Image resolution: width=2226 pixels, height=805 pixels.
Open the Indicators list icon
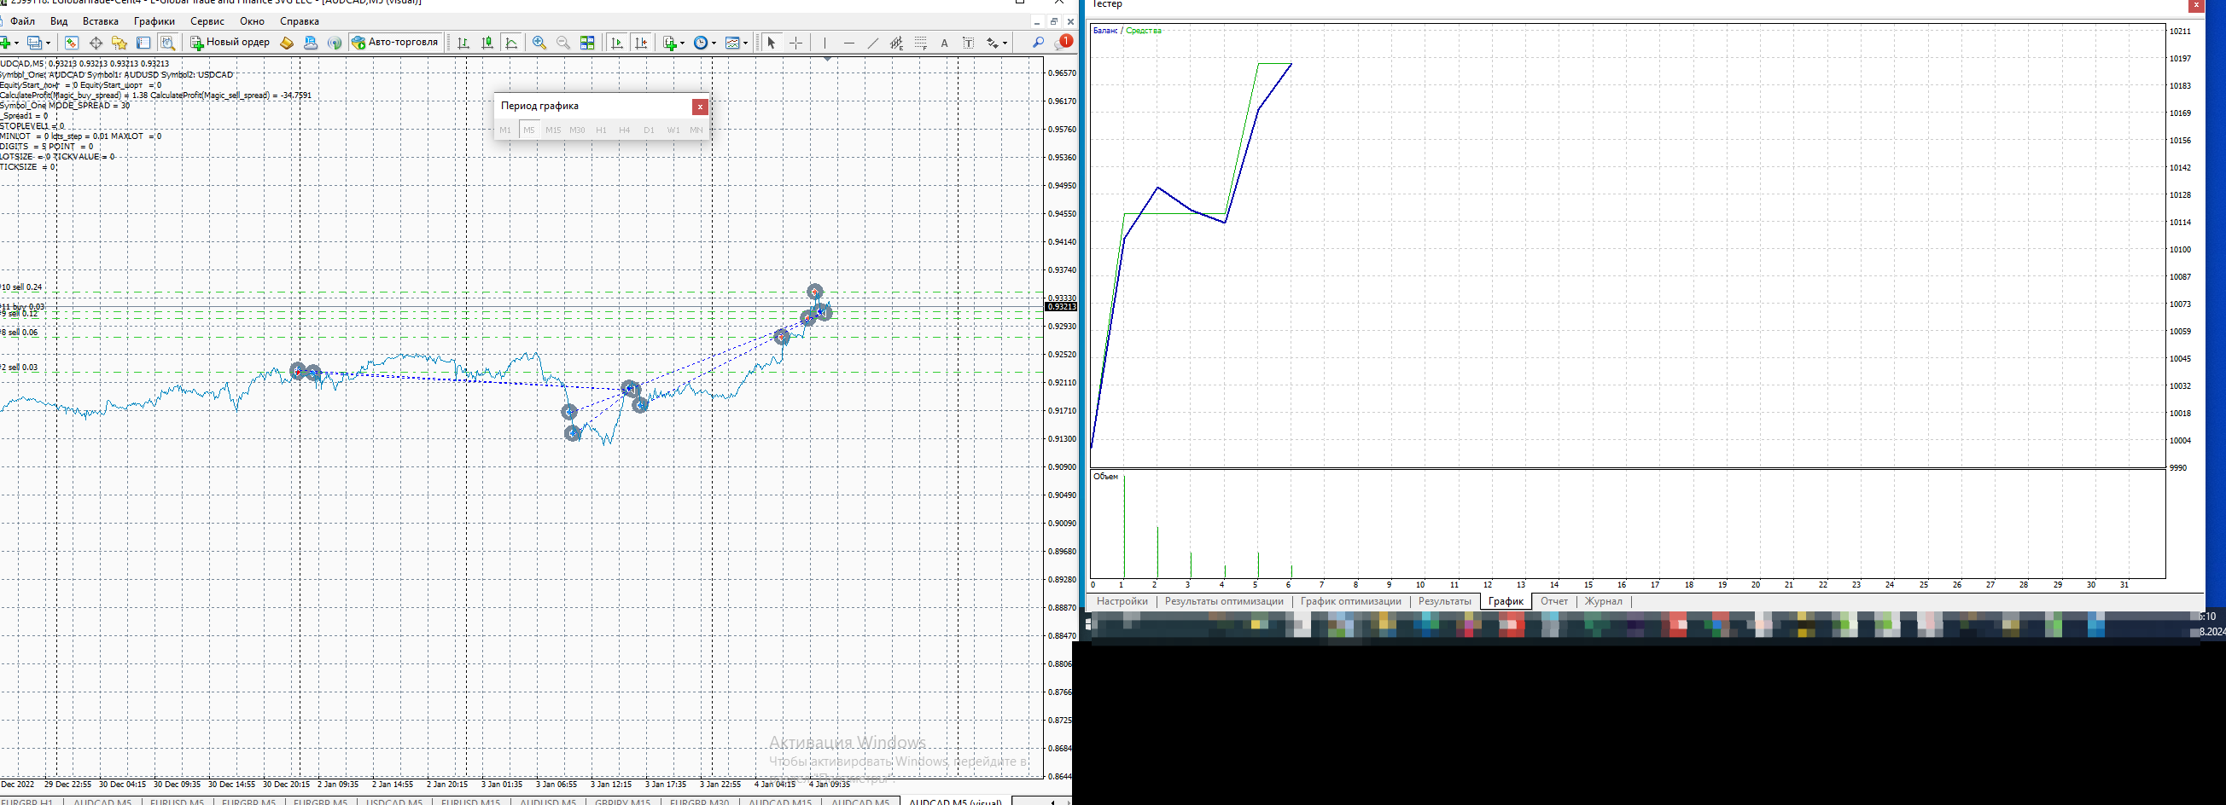[x=670, y=43]
